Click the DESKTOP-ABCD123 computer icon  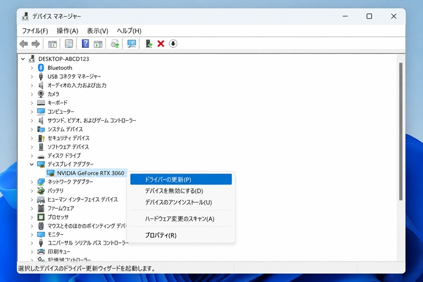tap(32, 58)
